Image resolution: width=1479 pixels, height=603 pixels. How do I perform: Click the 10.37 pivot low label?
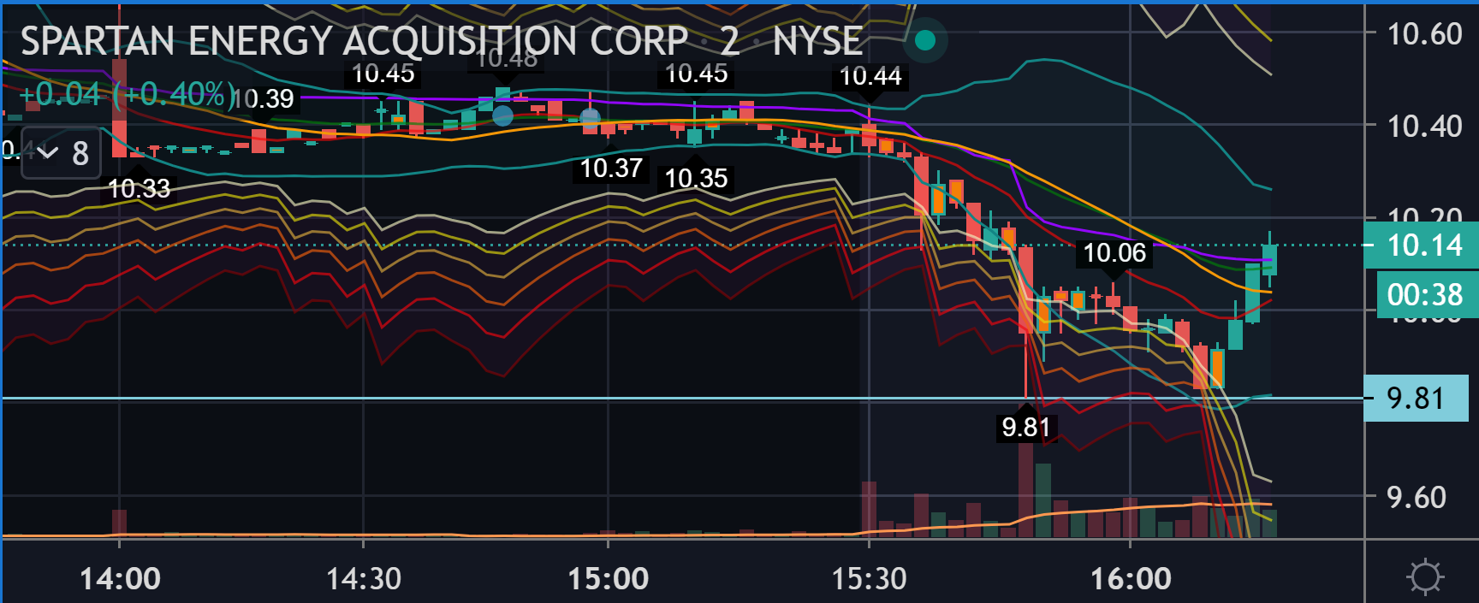click(611, 168)
